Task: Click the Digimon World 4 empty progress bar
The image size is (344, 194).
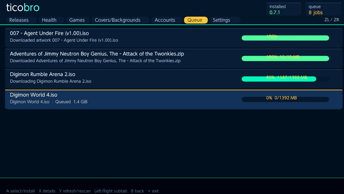Action: pyautogui.click(x=285, y=99)
